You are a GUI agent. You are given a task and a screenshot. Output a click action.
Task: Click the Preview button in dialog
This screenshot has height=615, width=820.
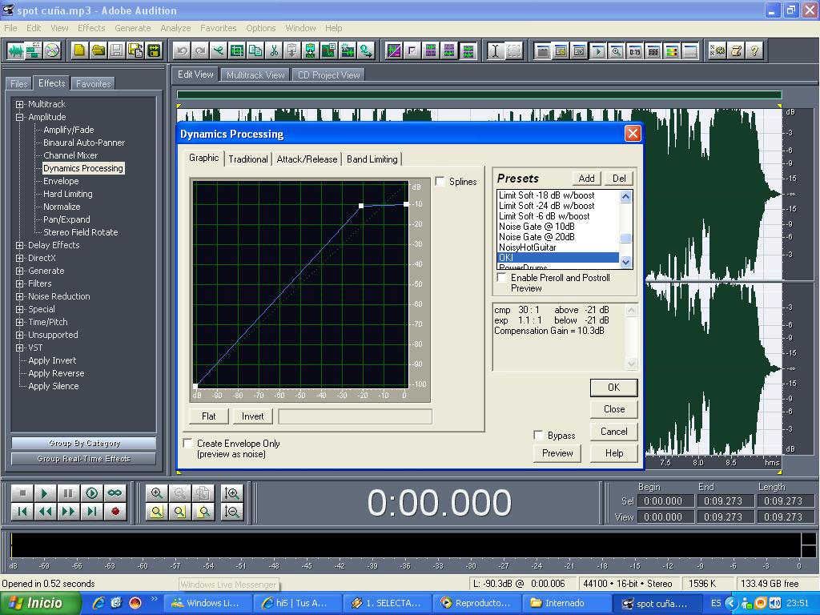click(557, 452)
